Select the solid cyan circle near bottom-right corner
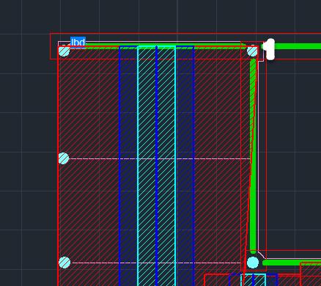 pos(253,263)
